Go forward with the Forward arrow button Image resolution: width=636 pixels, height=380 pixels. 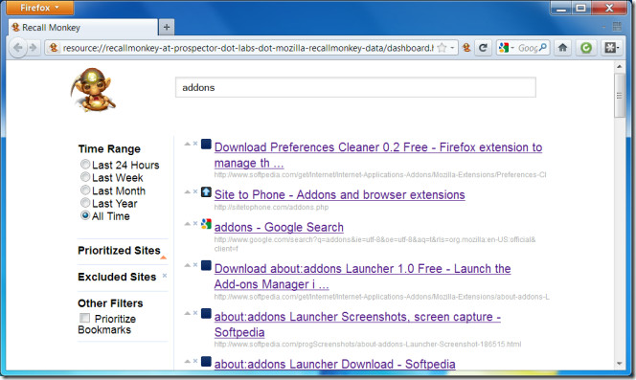[x=33, y=48]
